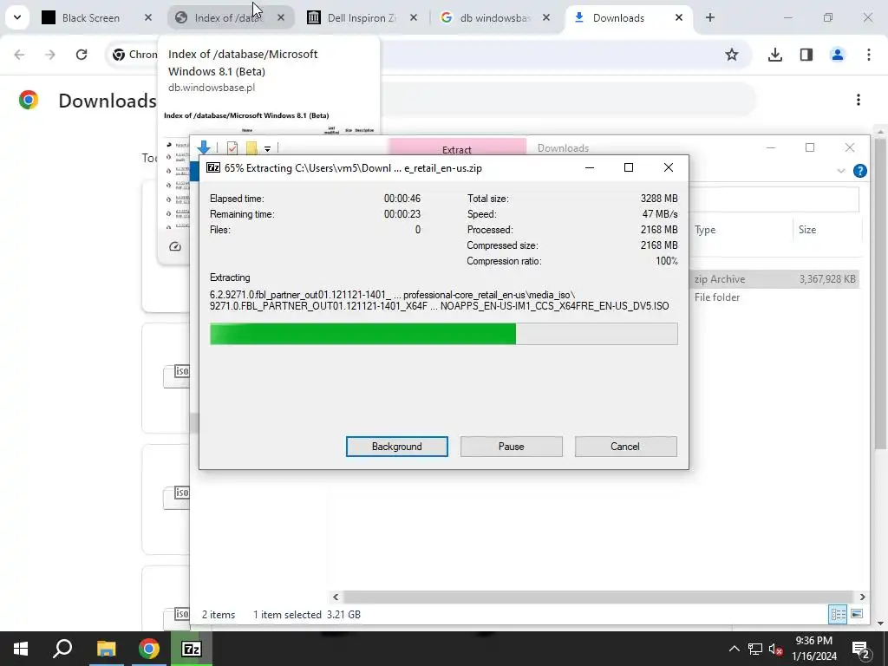Image resolution: width=888 pixels, height=666 pixels.
Task: Pause the 7-Zip extraction
Action: [511, 447]
